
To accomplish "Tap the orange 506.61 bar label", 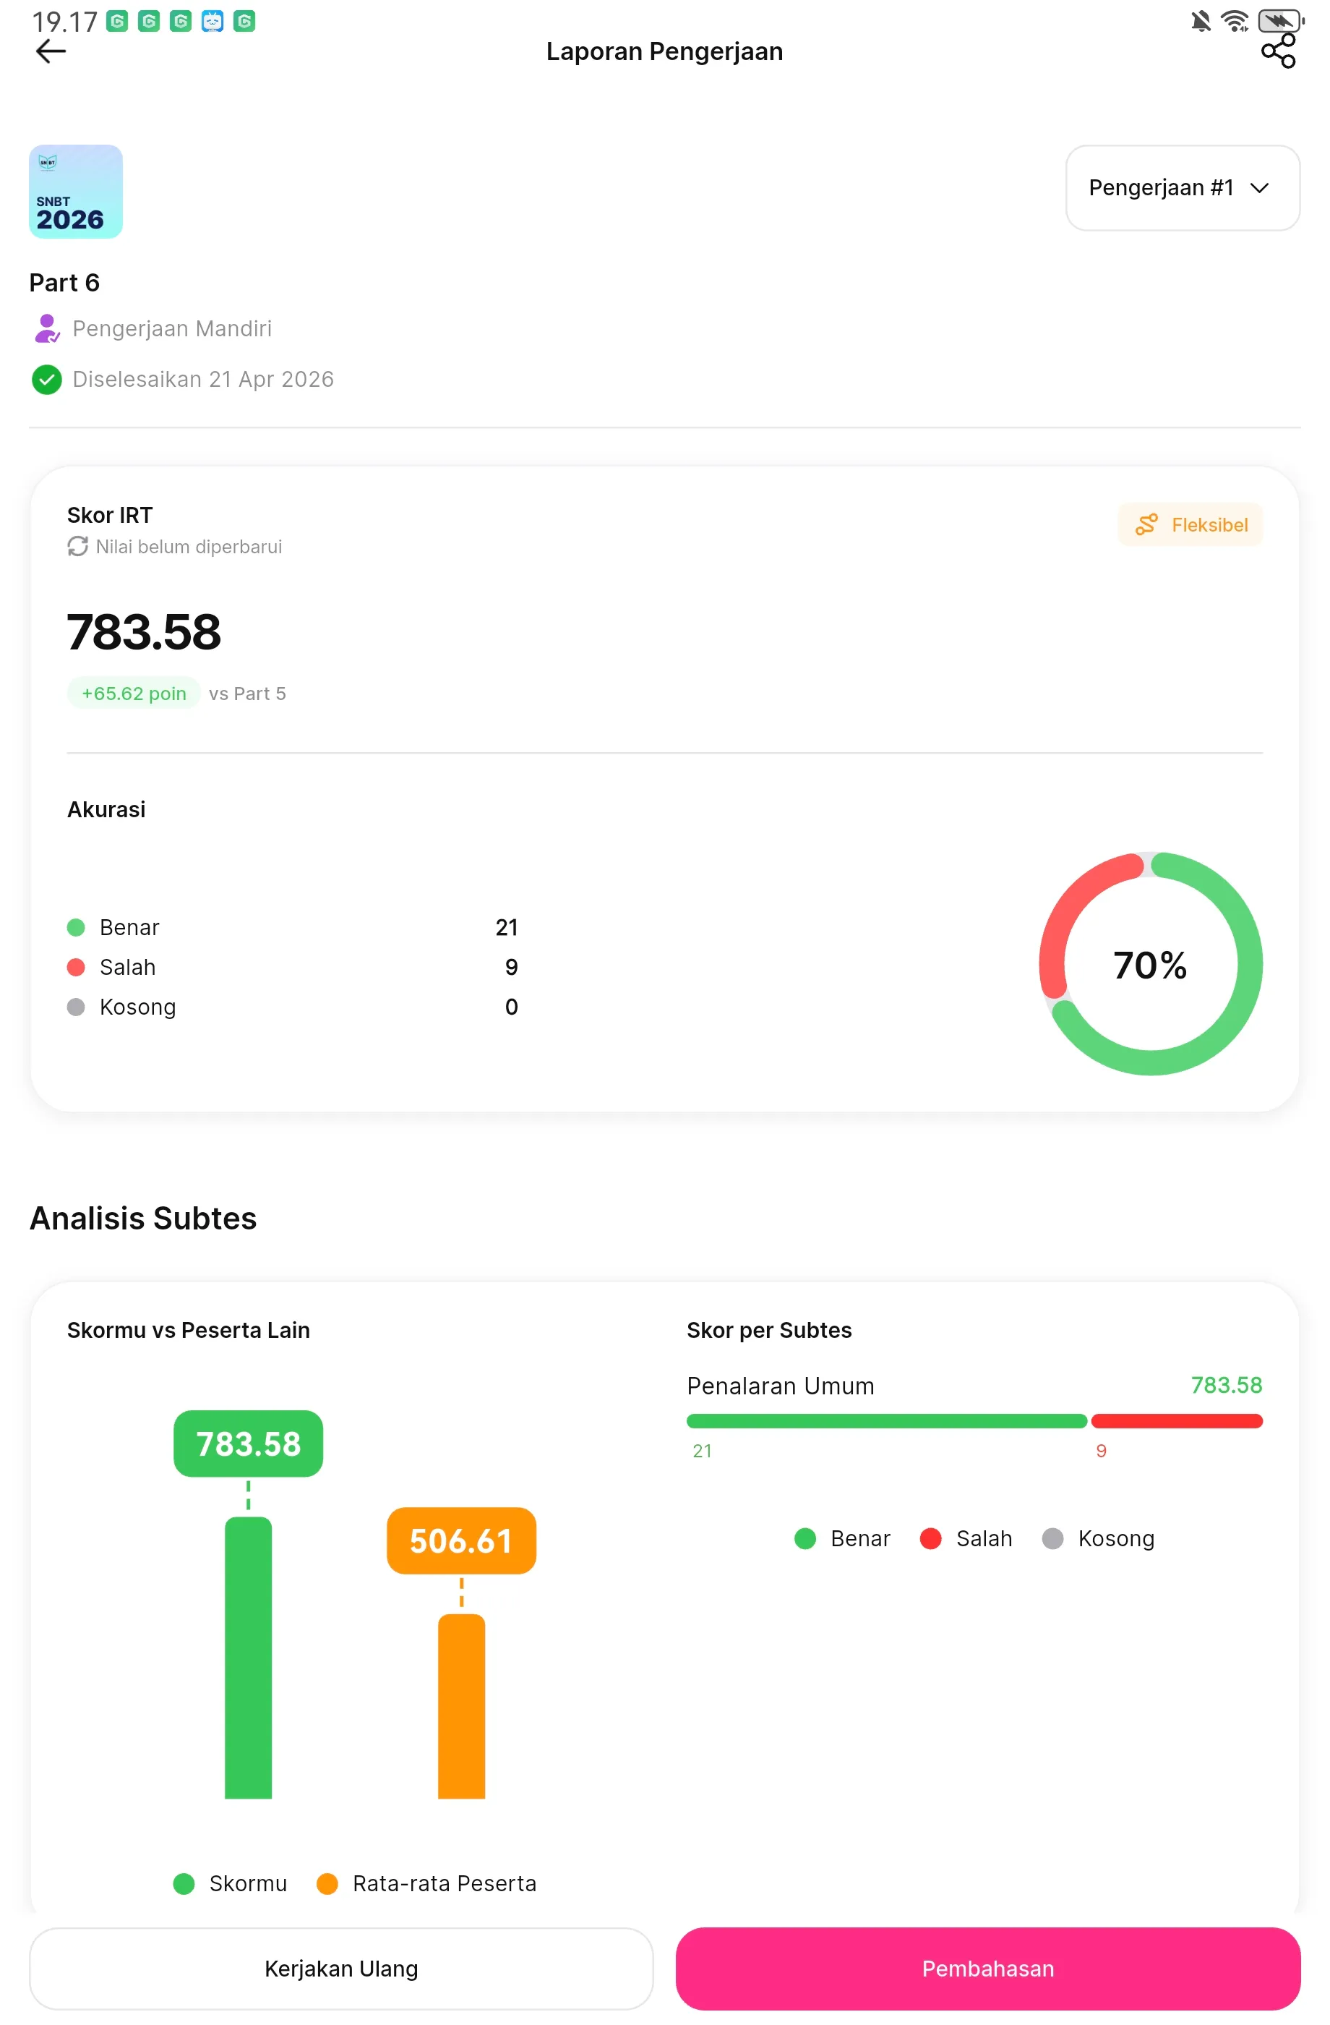I will [x=462, y=1541].
